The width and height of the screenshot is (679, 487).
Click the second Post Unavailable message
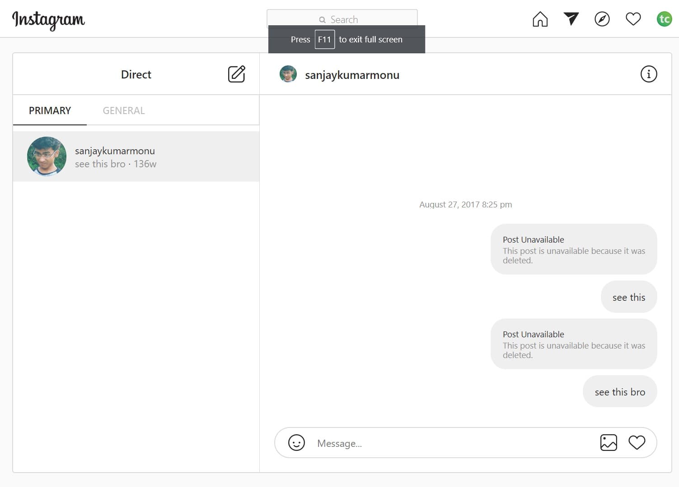[x=574, y=344]
